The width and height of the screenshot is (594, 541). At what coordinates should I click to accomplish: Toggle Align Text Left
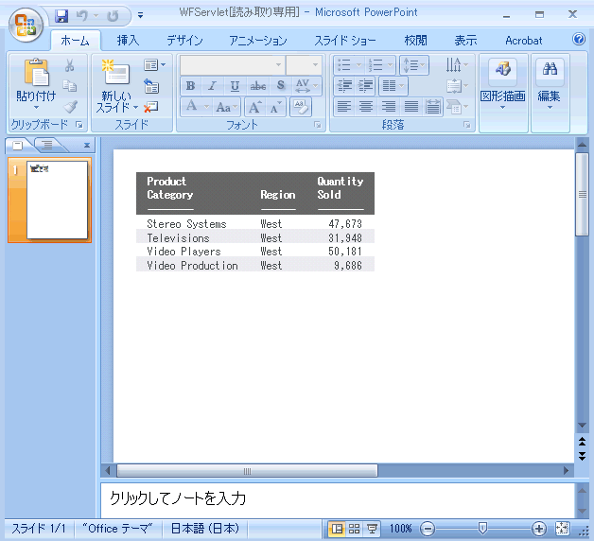pos(344,107)
